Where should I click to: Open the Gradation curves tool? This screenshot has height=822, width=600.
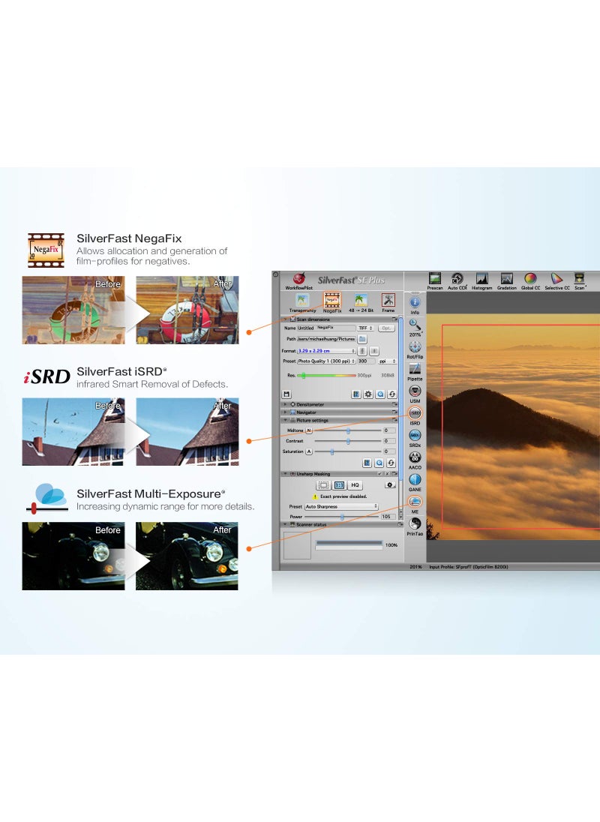(x=506, y=281)
